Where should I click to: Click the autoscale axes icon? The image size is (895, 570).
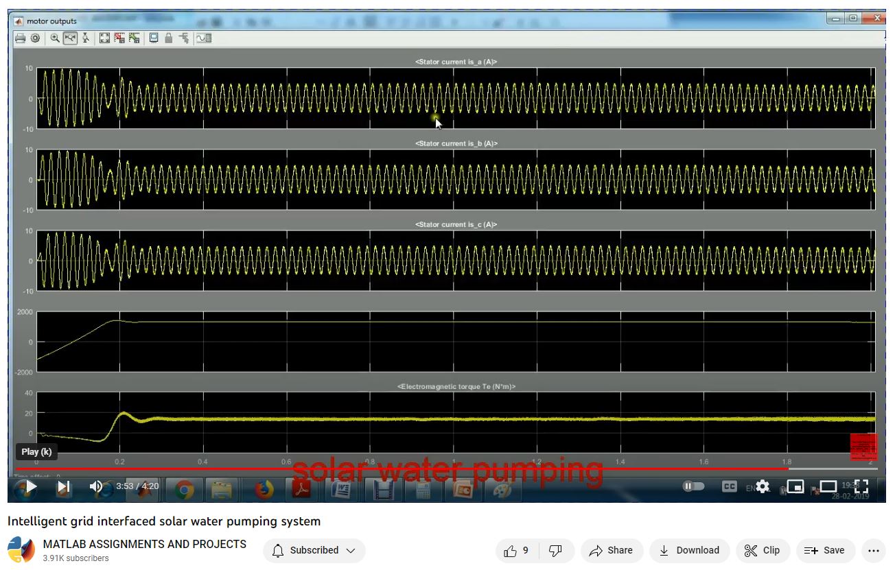click(104, 38)
